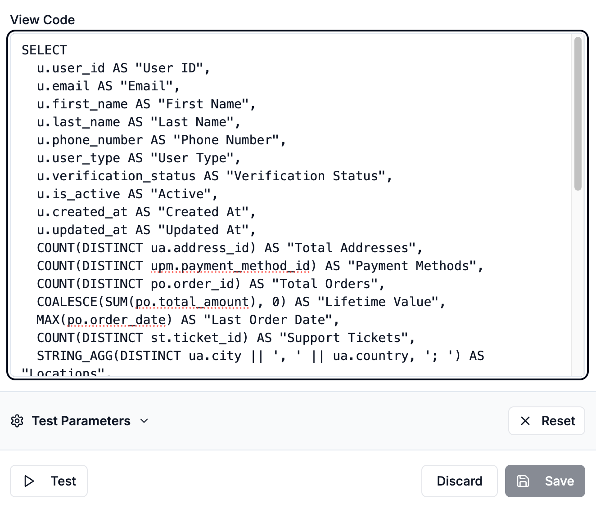Click the underlined po.order_date token

point(116,320)
